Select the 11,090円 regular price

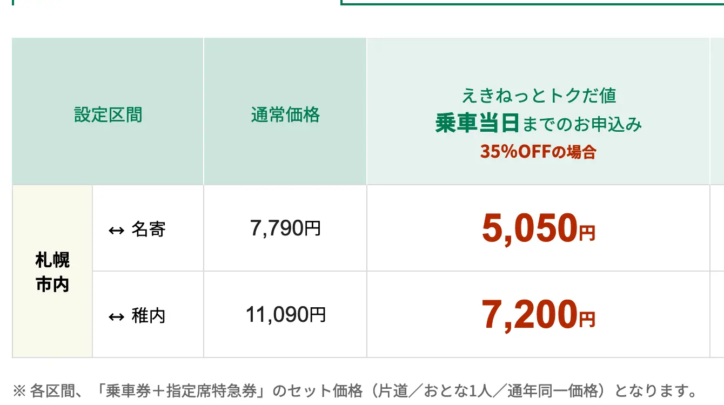pyautogui.click(x=285, y=314)
